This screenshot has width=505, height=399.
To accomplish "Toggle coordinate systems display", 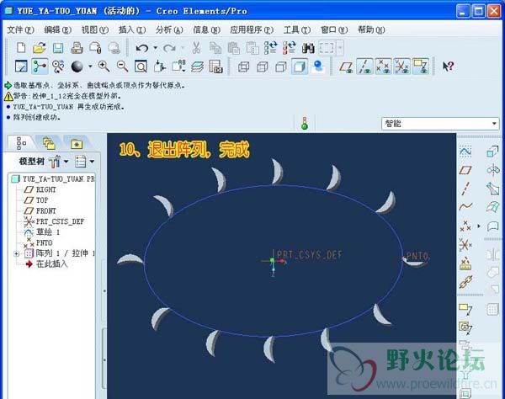I will [402, 66].
